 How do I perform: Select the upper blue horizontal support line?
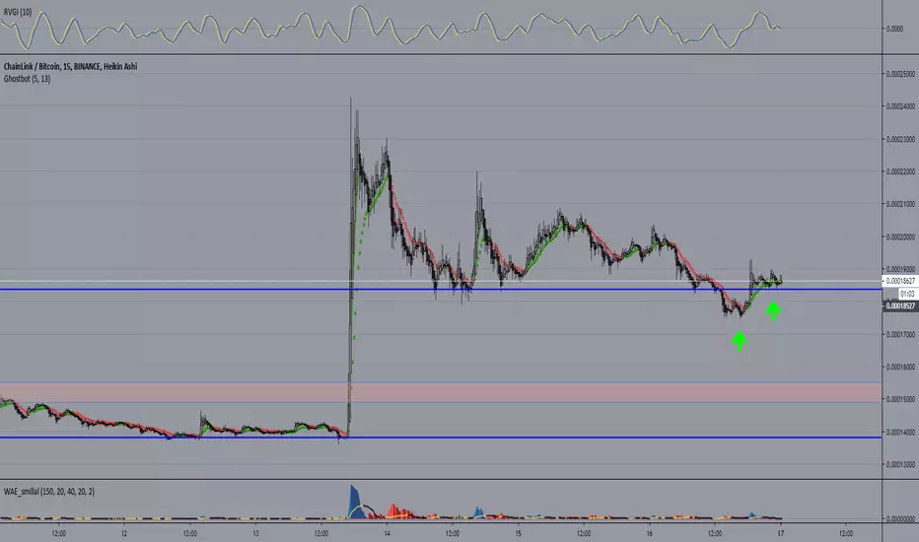[441, 289]
